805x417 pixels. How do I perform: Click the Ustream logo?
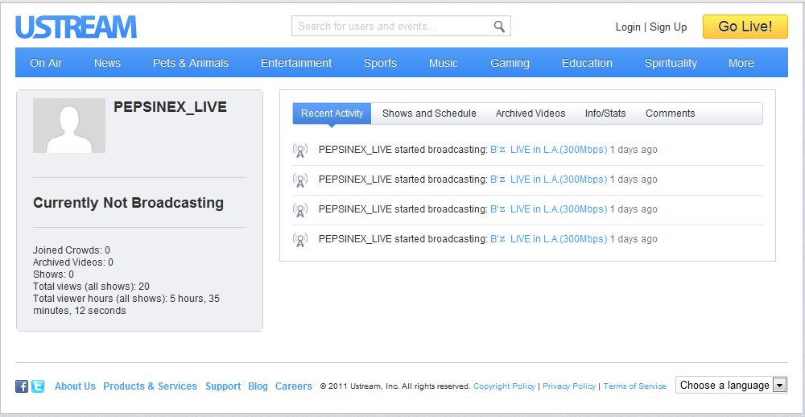click(x=76, y=27)
